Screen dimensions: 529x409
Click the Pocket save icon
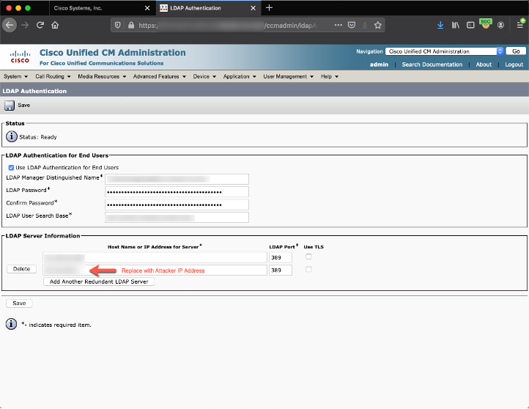352,25
